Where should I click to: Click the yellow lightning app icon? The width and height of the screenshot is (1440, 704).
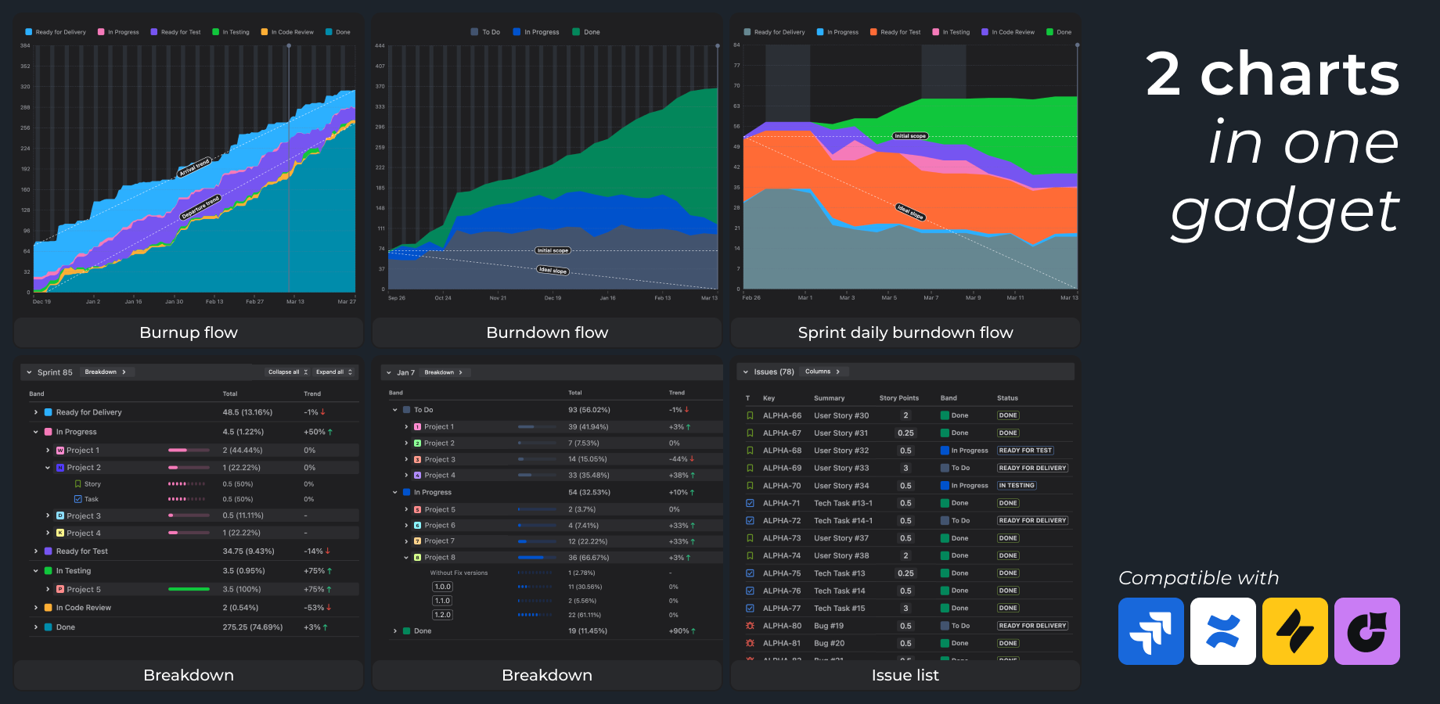click(x=1294, y=631)
